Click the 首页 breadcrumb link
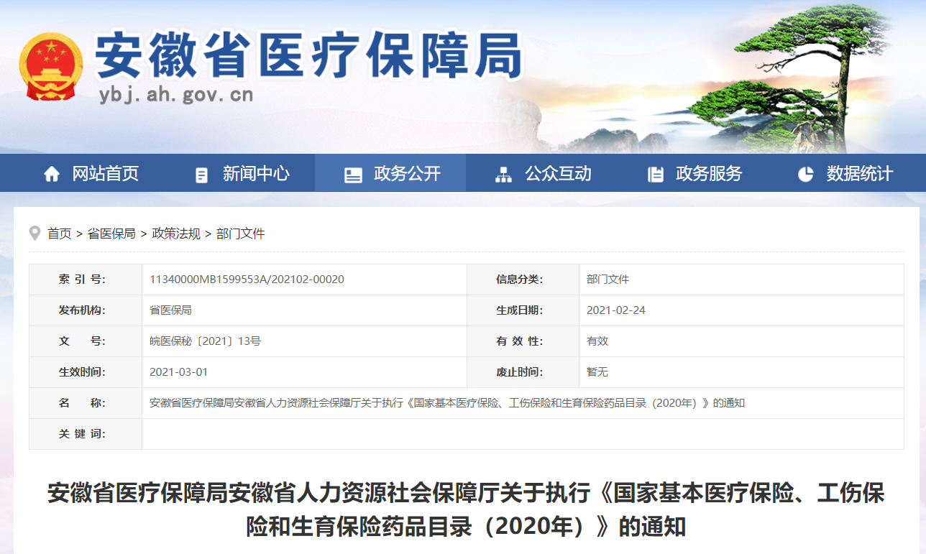Viewport: 926px width, 554px height. tap(60, 234)
